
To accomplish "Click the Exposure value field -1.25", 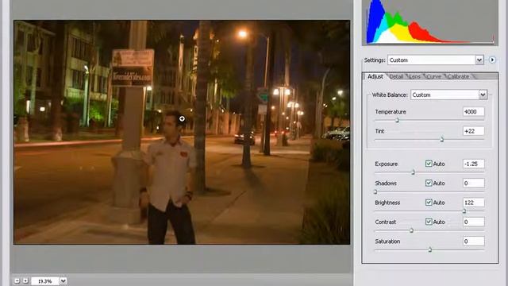I will 473,164.
